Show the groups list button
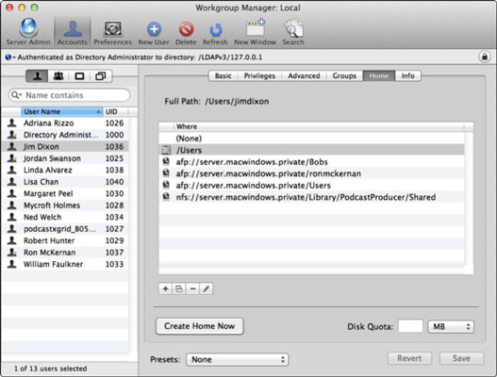 coord(58,76)
